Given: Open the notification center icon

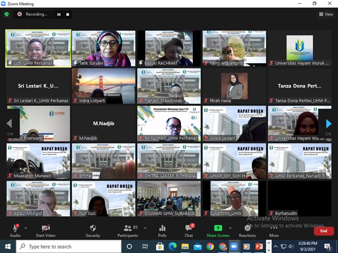Looking at the screenshot, I should [x=328, y=247].
